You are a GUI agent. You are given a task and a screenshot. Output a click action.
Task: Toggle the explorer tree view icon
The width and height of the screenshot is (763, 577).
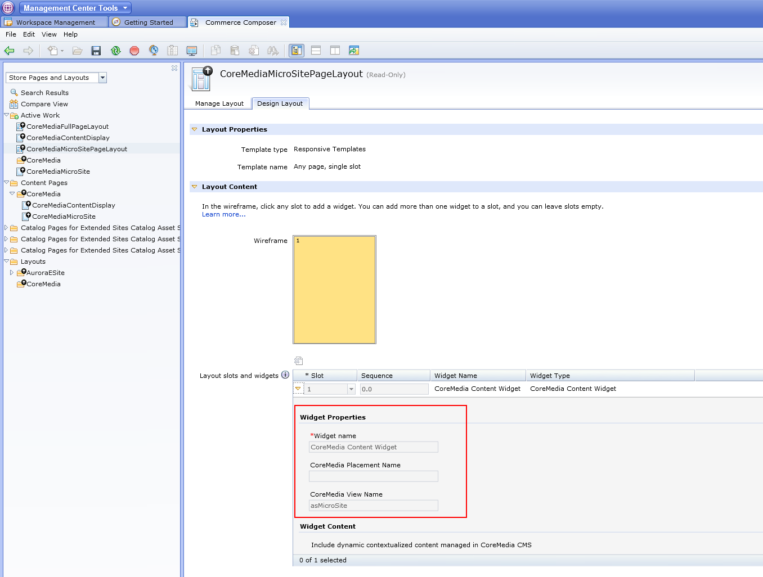pyautogui.click(x=297, y=51)
